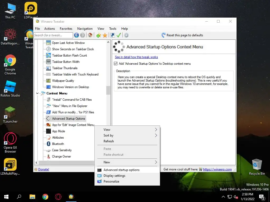
Task: Click the tree scroll-up arrow
Action: tap(108, 42)
